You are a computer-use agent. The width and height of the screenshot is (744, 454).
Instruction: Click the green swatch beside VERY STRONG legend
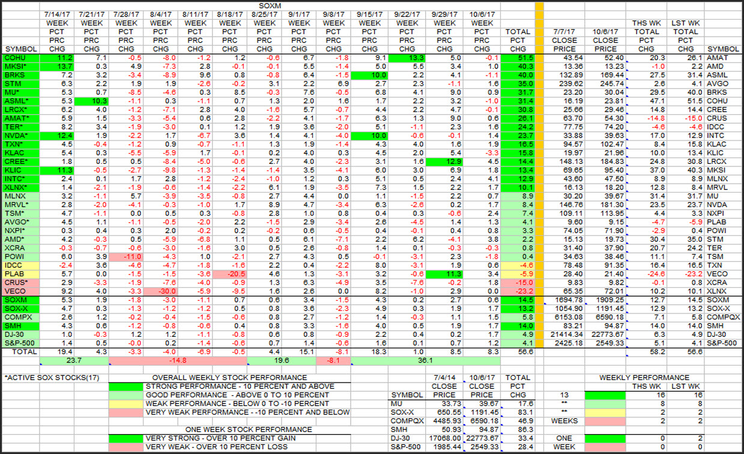[127, 438]
